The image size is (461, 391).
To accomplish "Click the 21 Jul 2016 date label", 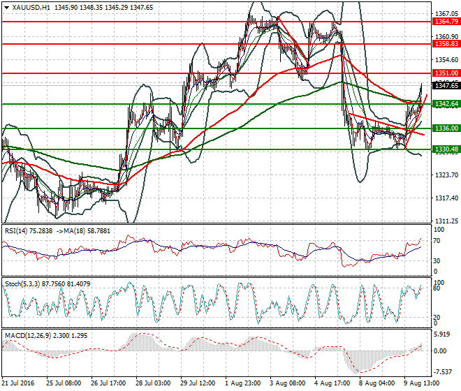I will tap(18, 383).
